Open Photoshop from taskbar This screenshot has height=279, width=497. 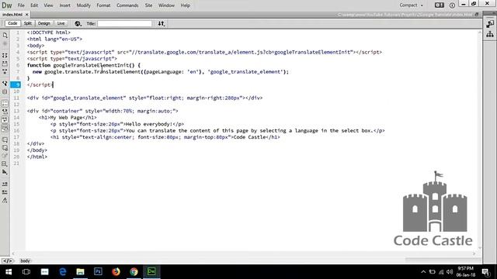click(x=98, y=272)
